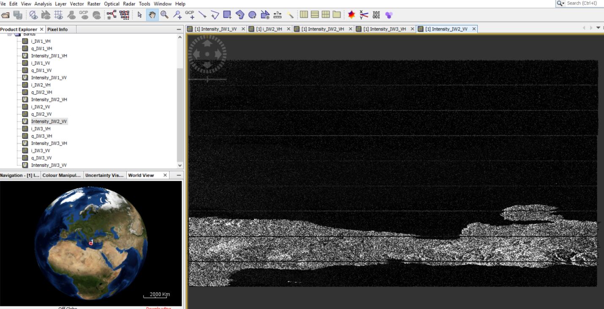Minimize the Product Explorer panel group
Screen dimensions: 604x309
point(179,29)
